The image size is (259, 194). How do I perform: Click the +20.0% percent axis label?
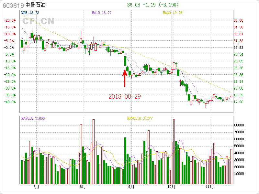(x=10, y=20)
